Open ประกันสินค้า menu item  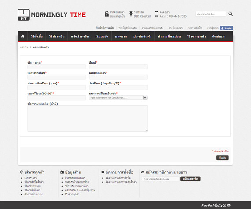[x=142, y=36]
